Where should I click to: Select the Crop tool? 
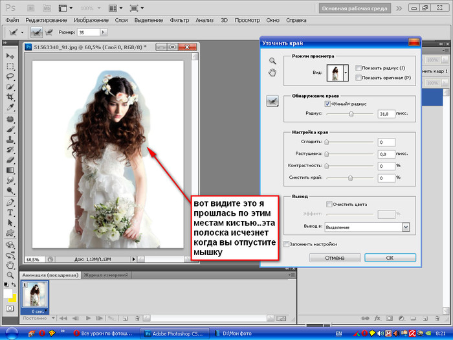tap(11, 98)
